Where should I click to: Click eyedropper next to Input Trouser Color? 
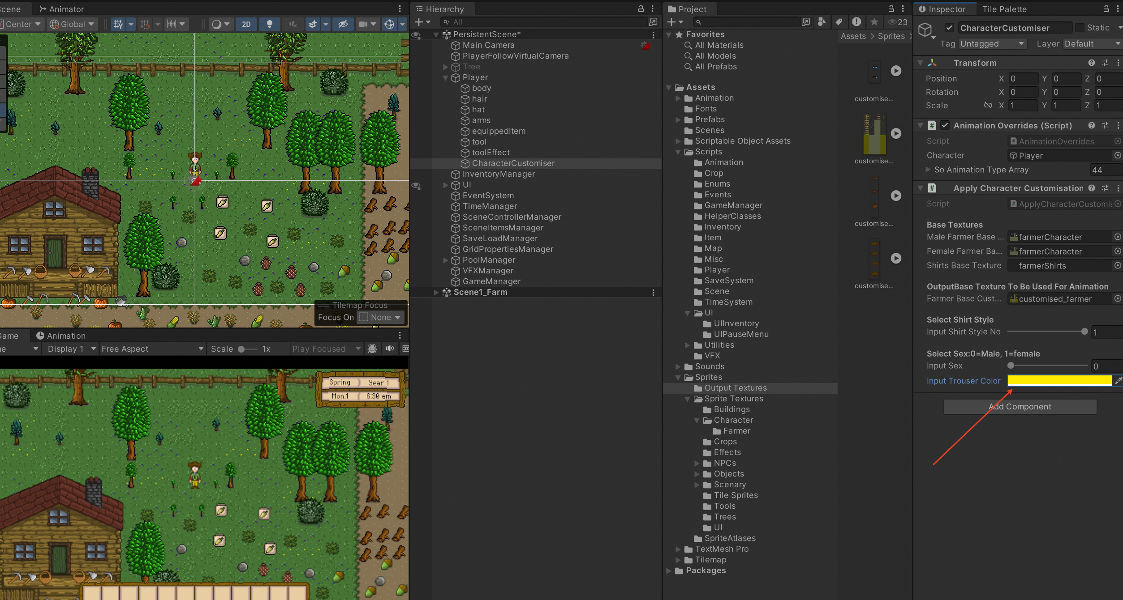pos(1118,381)
